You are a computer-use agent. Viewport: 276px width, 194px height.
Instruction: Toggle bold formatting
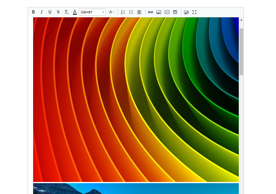click(33, 12)
